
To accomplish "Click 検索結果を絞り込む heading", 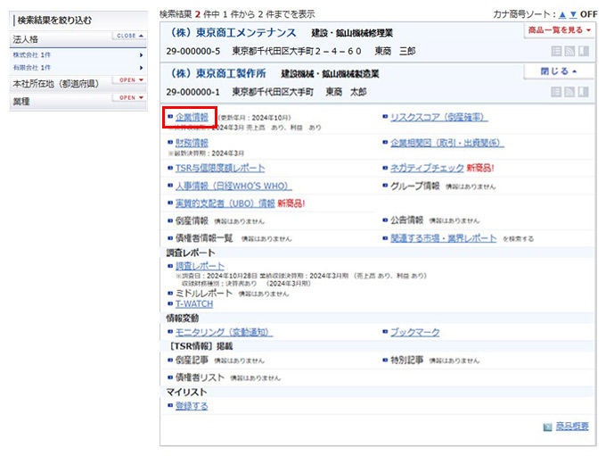I will 54,21.
